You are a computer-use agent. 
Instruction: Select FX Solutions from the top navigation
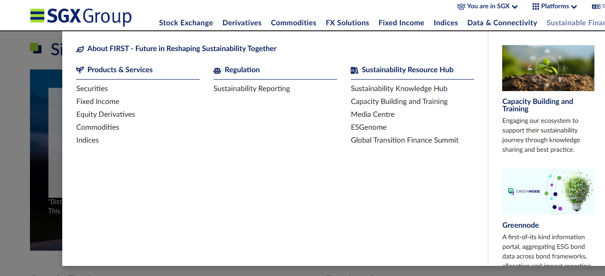point(347,23)
